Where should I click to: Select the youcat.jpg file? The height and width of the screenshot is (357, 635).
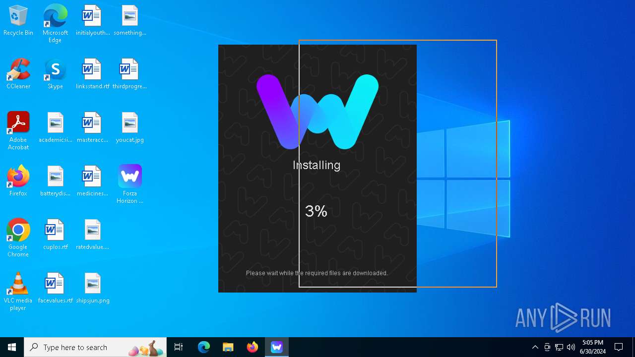(x=130, y=127)
